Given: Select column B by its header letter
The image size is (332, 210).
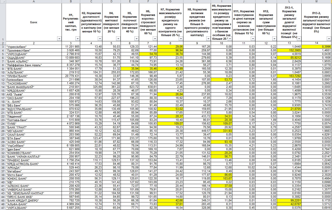Looking at the screenshot, I should pyautogui.click(x=71, y=2).
